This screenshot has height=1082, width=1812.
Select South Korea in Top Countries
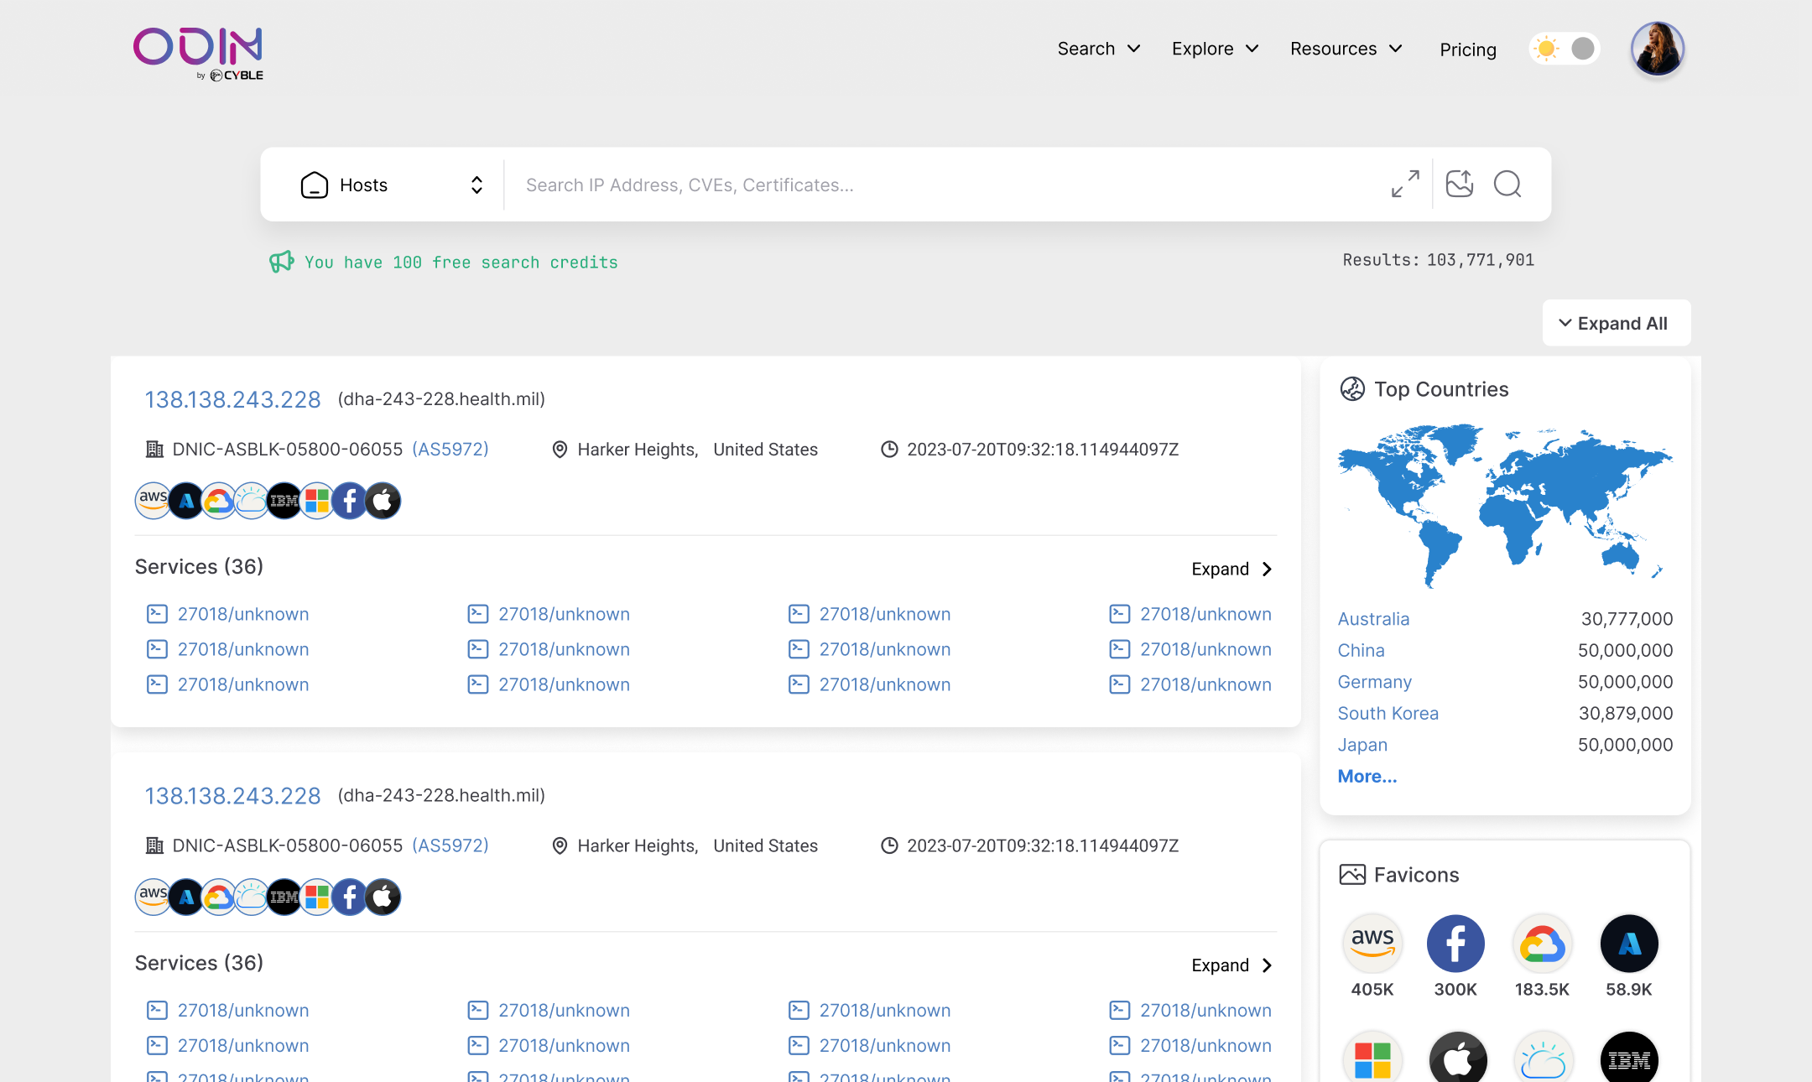(1388, 713)
